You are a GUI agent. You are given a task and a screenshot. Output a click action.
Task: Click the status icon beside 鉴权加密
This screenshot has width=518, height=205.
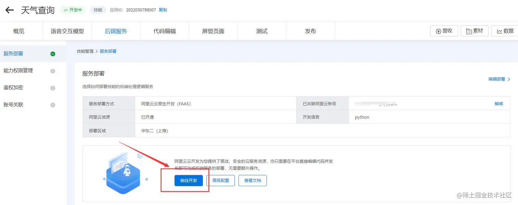53,88
